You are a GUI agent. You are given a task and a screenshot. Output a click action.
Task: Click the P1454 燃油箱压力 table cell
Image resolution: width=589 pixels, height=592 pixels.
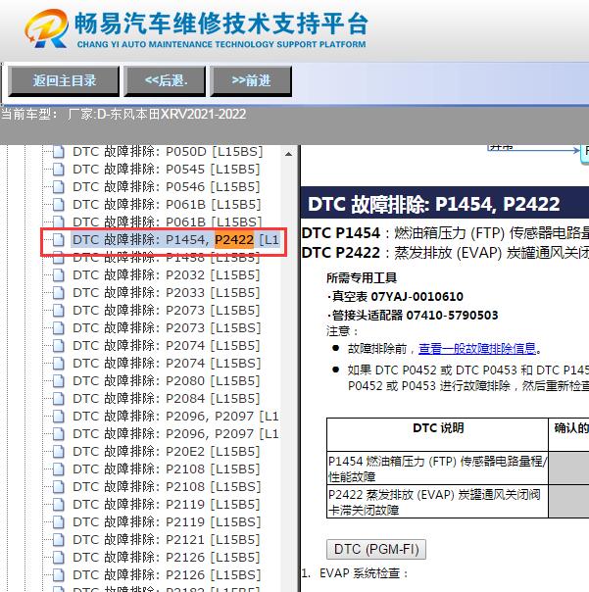(x=438, y=469)
